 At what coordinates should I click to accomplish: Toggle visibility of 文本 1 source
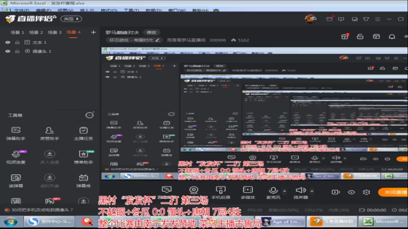[8, 42]
